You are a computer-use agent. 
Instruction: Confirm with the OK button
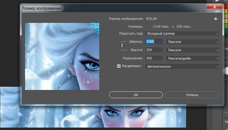click(136, 95)
